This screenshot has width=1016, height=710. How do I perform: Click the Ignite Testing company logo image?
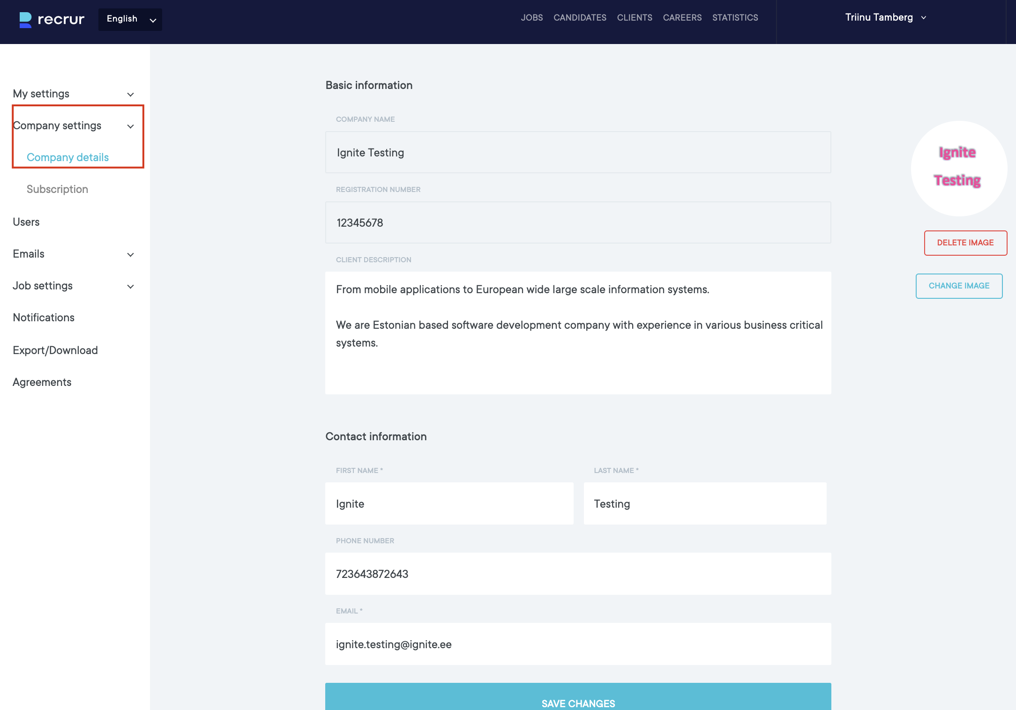click(958, 168)
